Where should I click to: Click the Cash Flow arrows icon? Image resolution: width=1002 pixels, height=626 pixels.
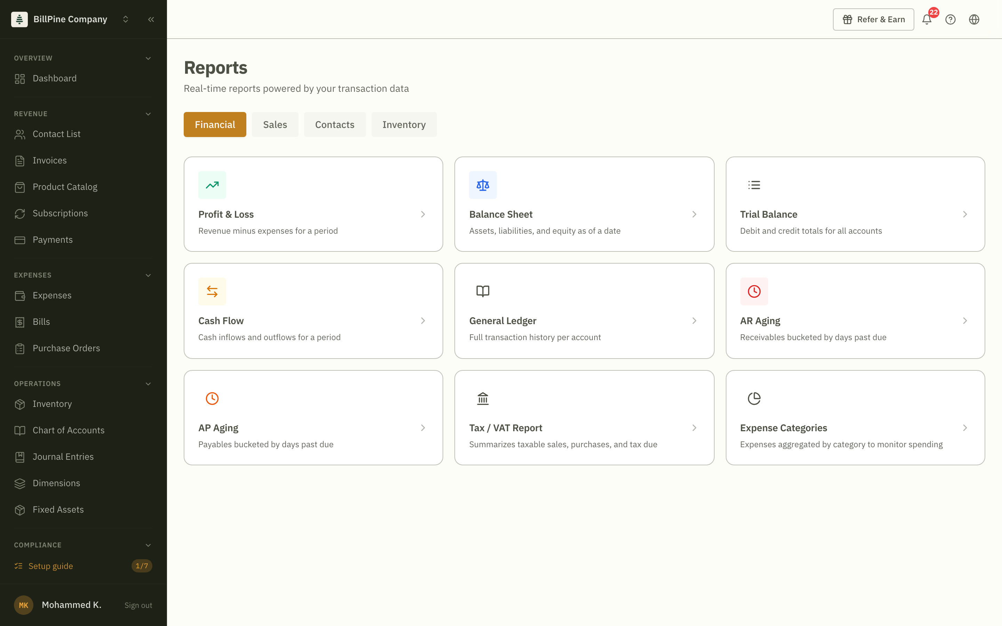(x=212, y=291)
